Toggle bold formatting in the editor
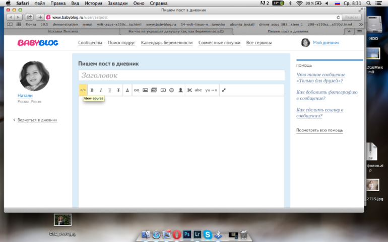The image size is (388, 242). point(92,90)
